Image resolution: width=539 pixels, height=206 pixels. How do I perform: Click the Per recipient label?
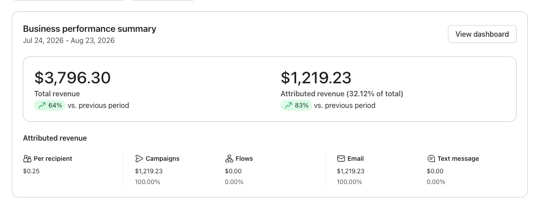(53, 159)
